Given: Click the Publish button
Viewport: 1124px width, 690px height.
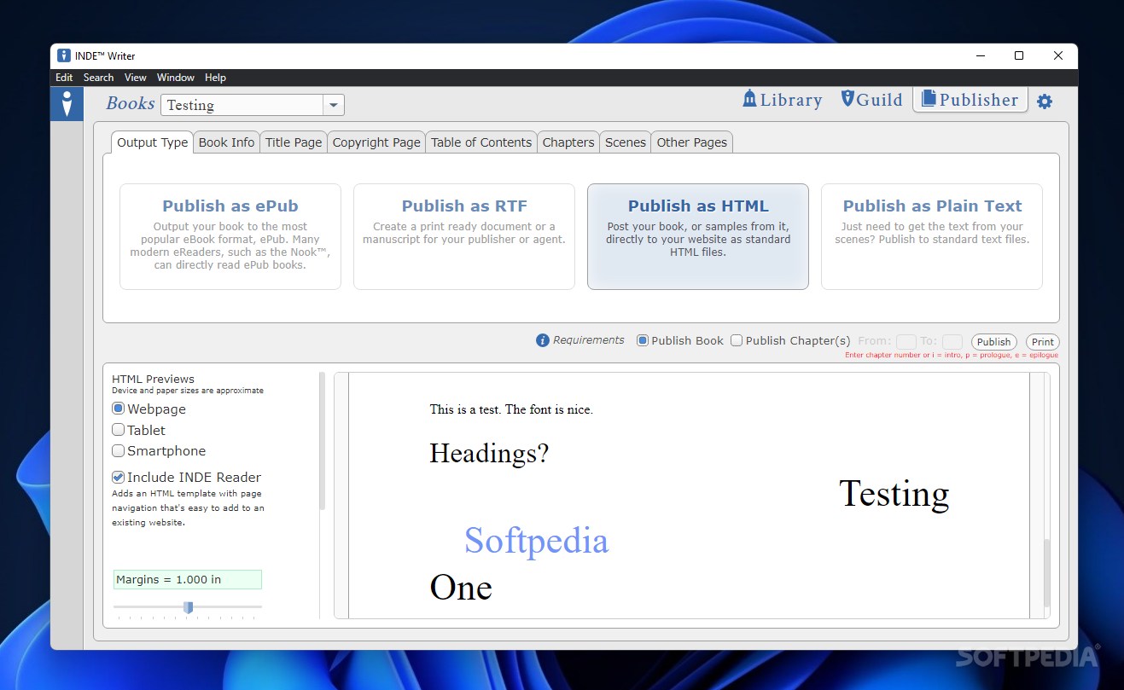Looking at the screenshot, I should pyautogui.click(x=994, y=342).
